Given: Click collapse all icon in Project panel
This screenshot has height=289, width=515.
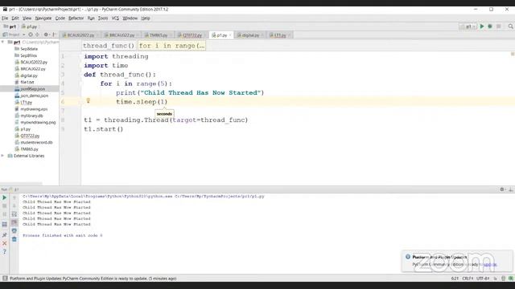Looking at the screenshot, I should point(37,35).
